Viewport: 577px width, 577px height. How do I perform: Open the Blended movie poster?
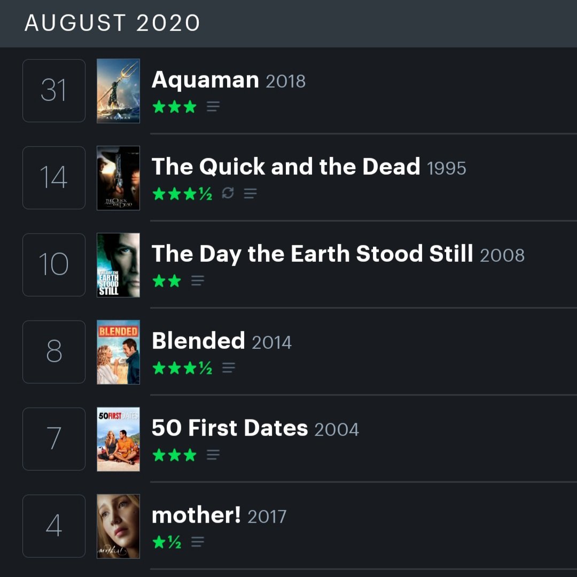click(x=118, y=352)
